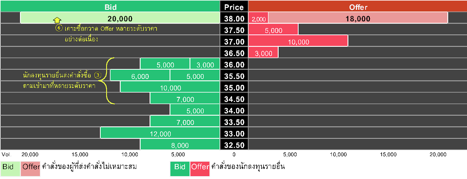Click the 18,000 offer bar
This screenshot has height=179, width=467.
(358, 18)
